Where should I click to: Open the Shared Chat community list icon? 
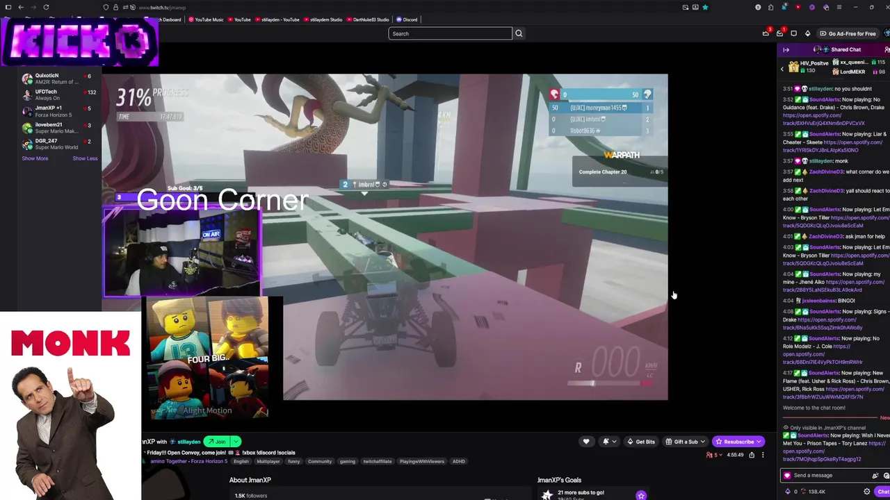click(887, 49)
